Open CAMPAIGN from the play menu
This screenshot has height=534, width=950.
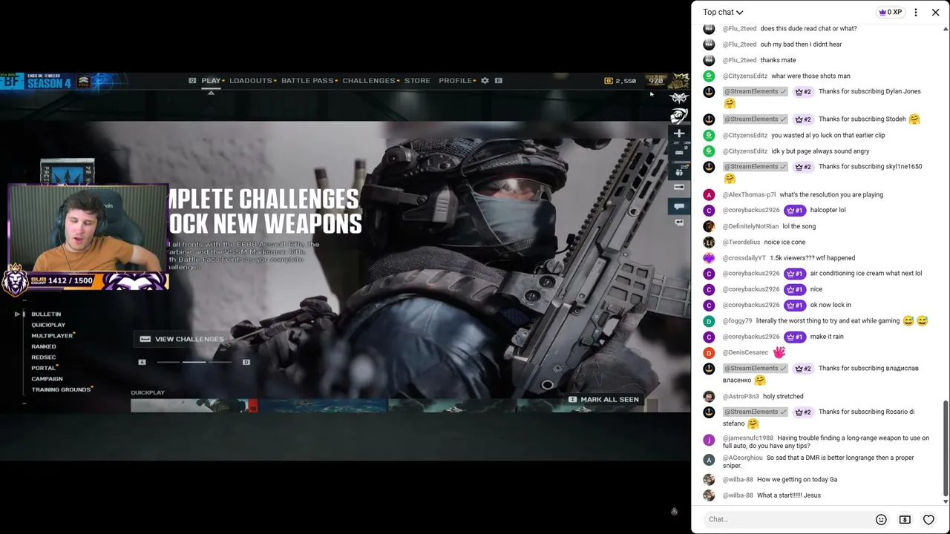coord(47,379)
